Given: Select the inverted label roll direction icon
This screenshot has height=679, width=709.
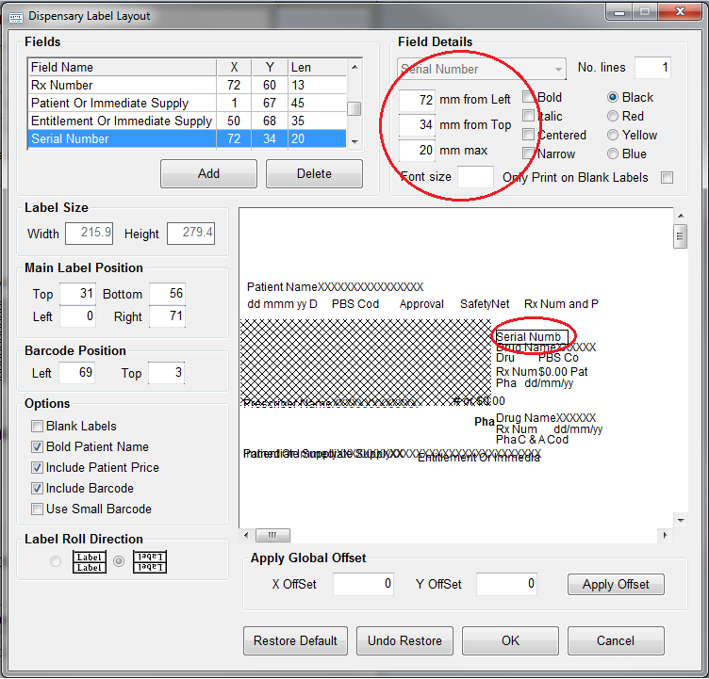Looking at the screenshot, I should (147, 562).
